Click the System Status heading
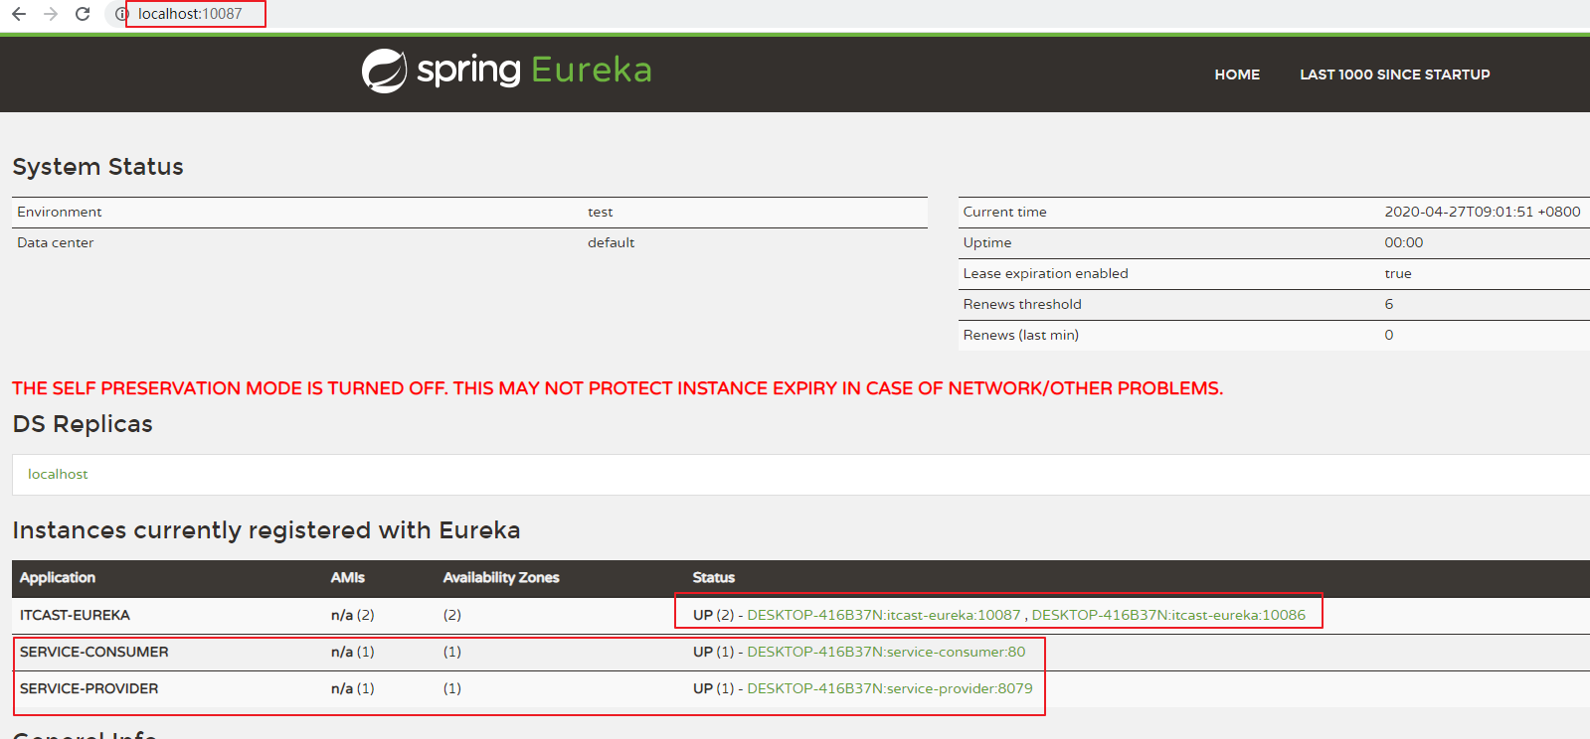1590x739 pixels. (x=97, y=167)
